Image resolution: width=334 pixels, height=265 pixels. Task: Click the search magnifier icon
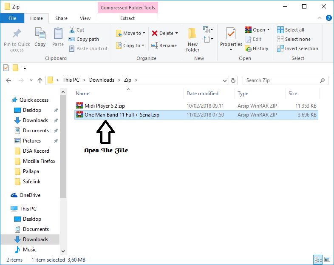[322, 80]
